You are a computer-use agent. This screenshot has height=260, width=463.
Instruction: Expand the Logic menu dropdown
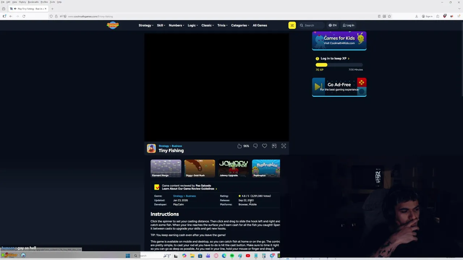coord(193,25)
